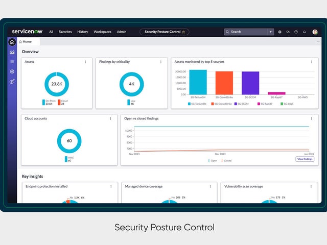This screenshot has height=245, width=327.
Task: Click the ServiceNow logo
Action: click(x=27, y=32)
